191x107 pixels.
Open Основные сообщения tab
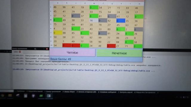(x=107, y=92)
